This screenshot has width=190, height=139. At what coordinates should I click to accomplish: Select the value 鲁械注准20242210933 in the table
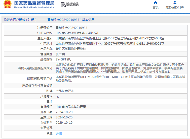tap(71, 28)
